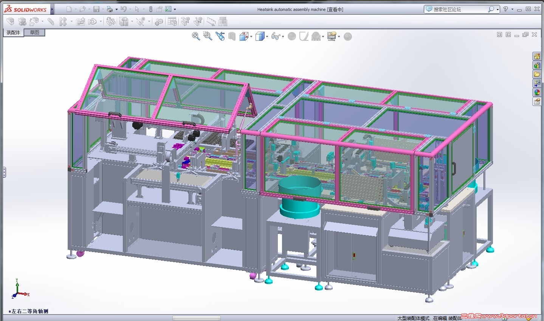
Task: Toggle Hide/Show Items glasses icon
Action: tap(276, 36)
